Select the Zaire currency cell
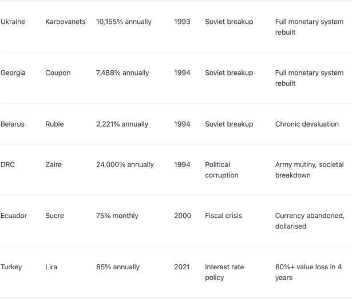This screenshot has height=299, width=352. [x=53, y=165]
